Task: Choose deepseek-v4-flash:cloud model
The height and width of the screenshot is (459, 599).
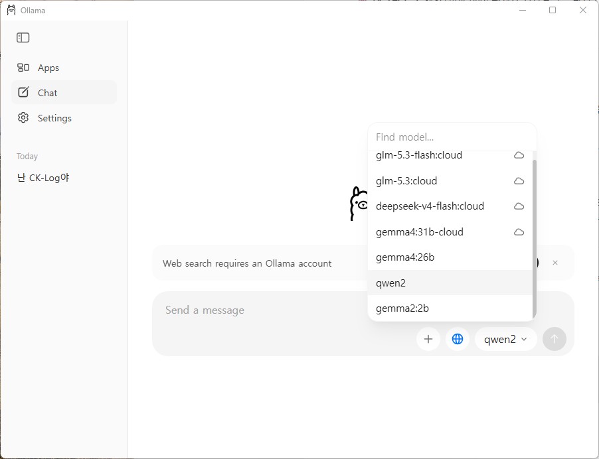Action: (450, 206)
